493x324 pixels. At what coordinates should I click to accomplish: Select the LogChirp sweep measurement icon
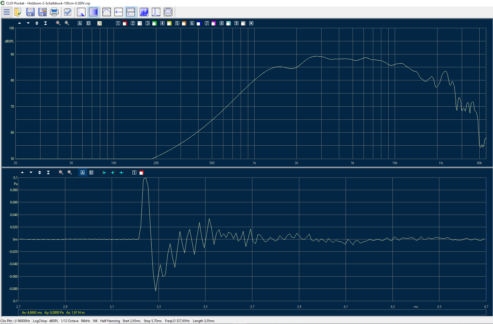click(93, 12)
